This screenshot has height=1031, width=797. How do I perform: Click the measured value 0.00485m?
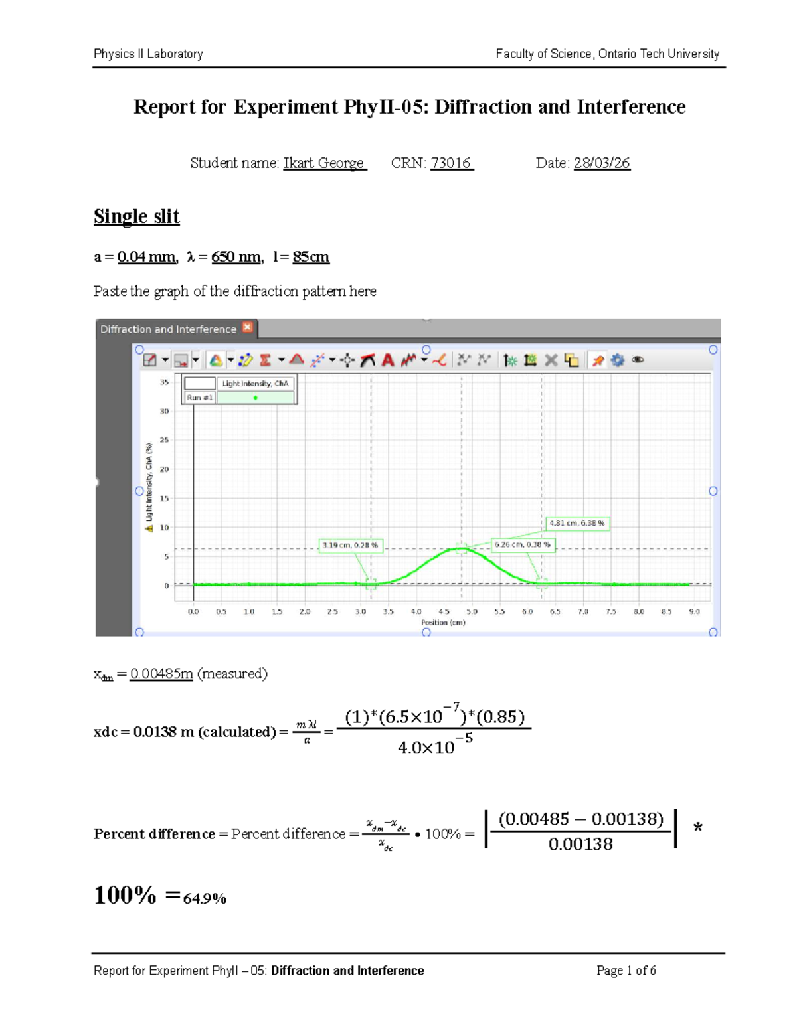161,674
